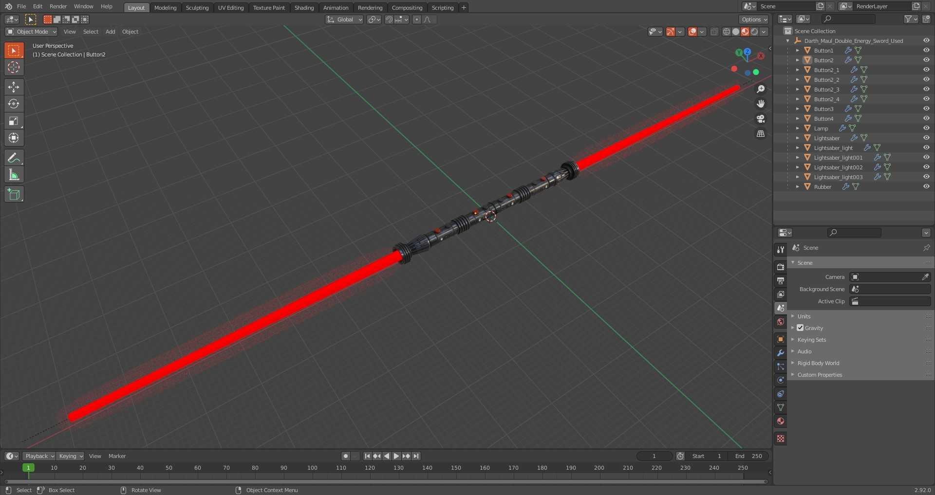935x495 pixels.
Task: Open the File menu
Action: click(21, 6)
